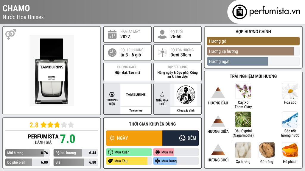This screenshot has width=305, height=171.
Task: Click the Chưa xác định perfumer caption
Action: (x=186, y=110)
